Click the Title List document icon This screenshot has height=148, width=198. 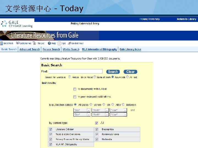34,43
